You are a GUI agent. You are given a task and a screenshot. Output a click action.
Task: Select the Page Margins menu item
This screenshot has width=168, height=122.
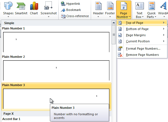tap(142, 35)
